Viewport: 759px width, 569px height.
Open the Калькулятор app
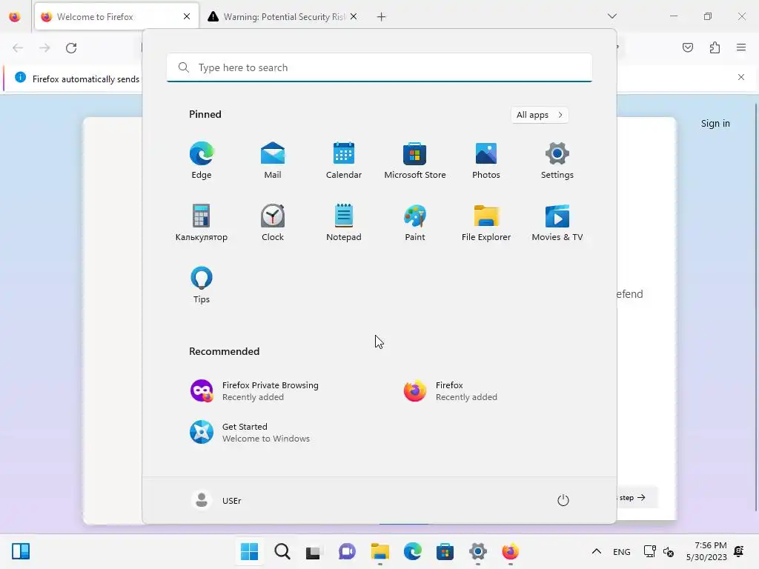202,223
